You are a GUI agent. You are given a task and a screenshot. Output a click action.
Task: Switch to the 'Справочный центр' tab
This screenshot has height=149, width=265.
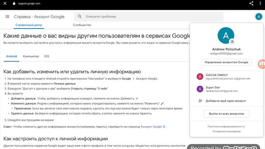[29, 25]
